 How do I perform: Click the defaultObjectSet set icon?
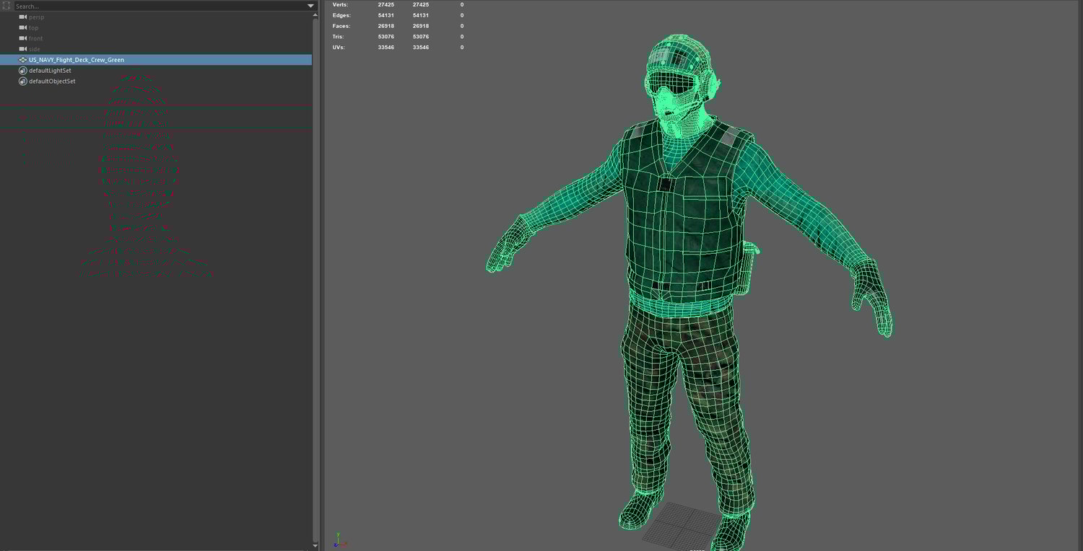coord(23,81)
